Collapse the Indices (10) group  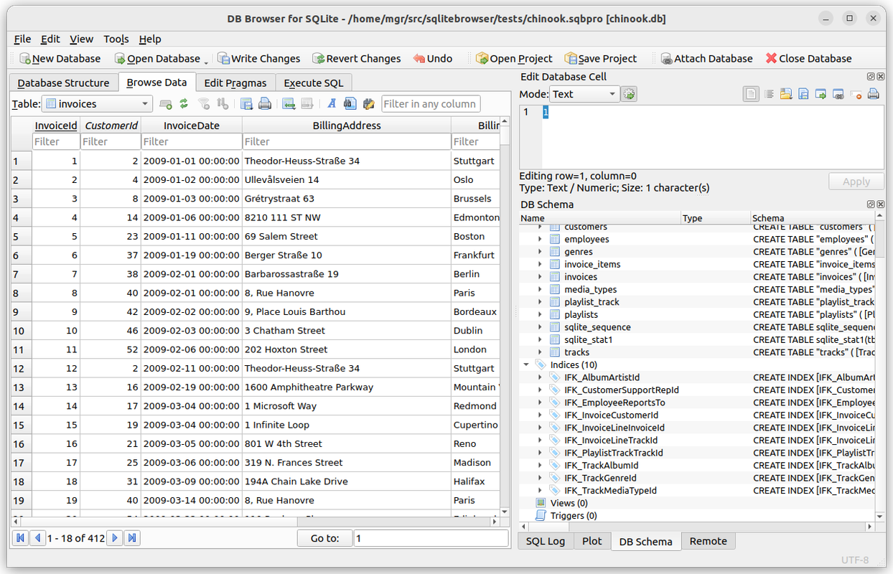526,365
